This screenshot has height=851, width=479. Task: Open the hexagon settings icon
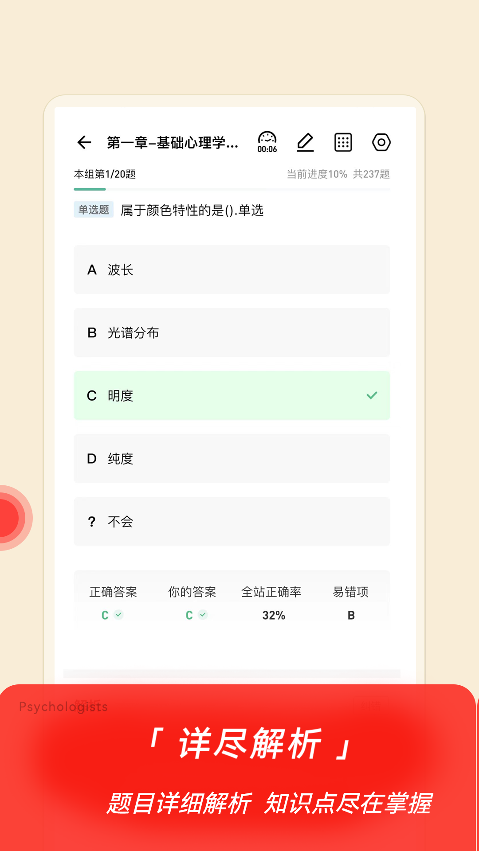(x=381, y=142)
